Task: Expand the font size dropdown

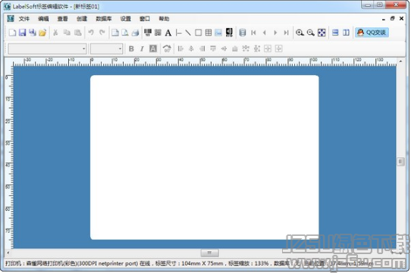Action: (x=120, y=49)
